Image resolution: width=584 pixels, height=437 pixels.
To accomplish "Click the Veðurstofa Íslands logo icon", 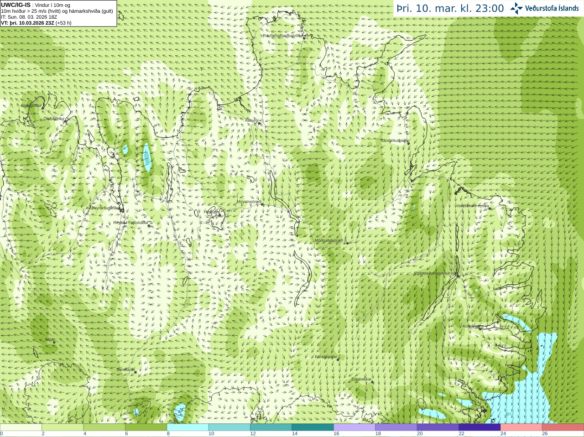I will coord(516,8).
